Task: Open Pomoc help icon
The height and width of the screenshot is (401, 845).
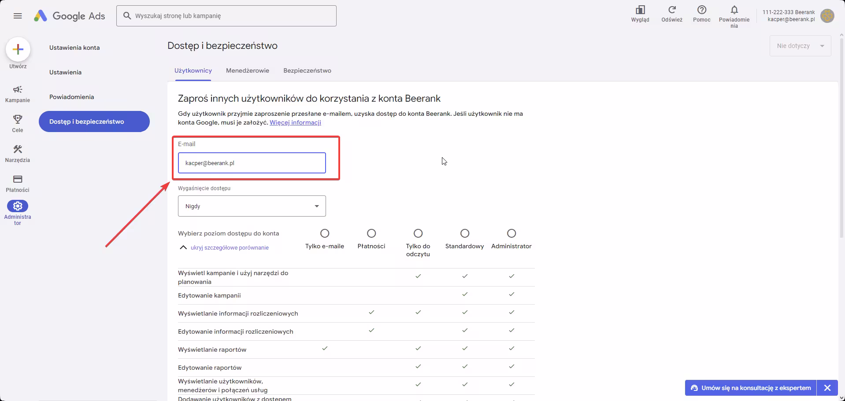Action: pyautogui.click(x=701, y=10)
